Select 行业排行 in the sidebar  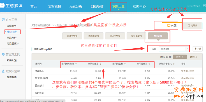(x=11, y=32)
